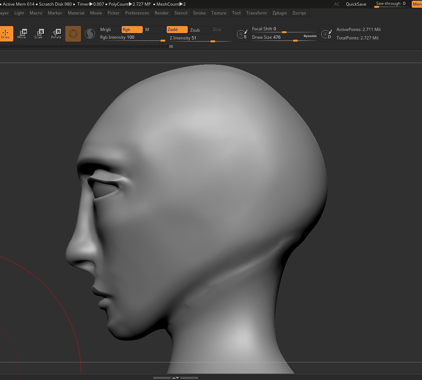
Task: Open the Marker menu
Action: (55, 13)
